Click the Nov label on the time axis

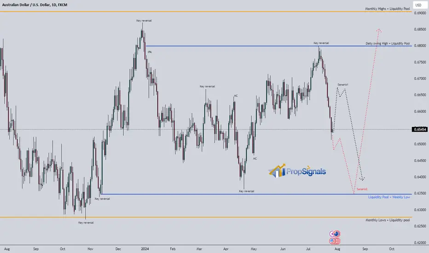click(x=90, y=249)
